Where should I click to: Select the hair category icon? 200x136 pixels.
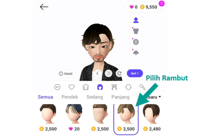100,87
